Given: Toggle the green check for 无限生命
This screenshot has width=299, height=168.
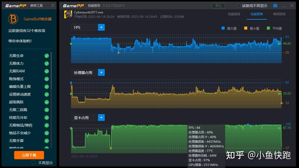Looking at the screenshot, I should click(47, 56).
